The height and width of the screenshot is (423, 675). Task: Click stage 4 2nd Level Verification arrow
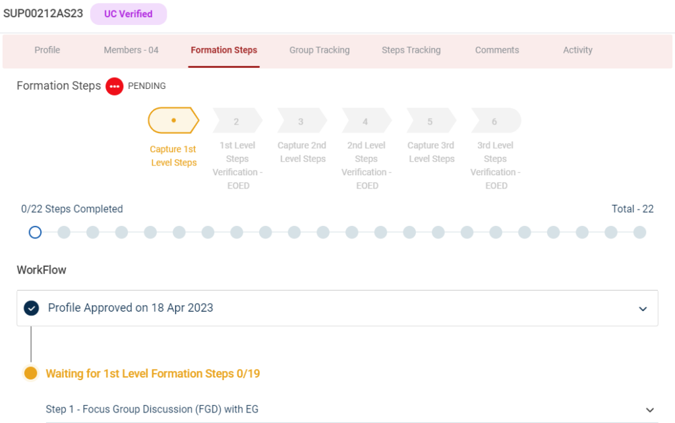(x=366, y=121)
